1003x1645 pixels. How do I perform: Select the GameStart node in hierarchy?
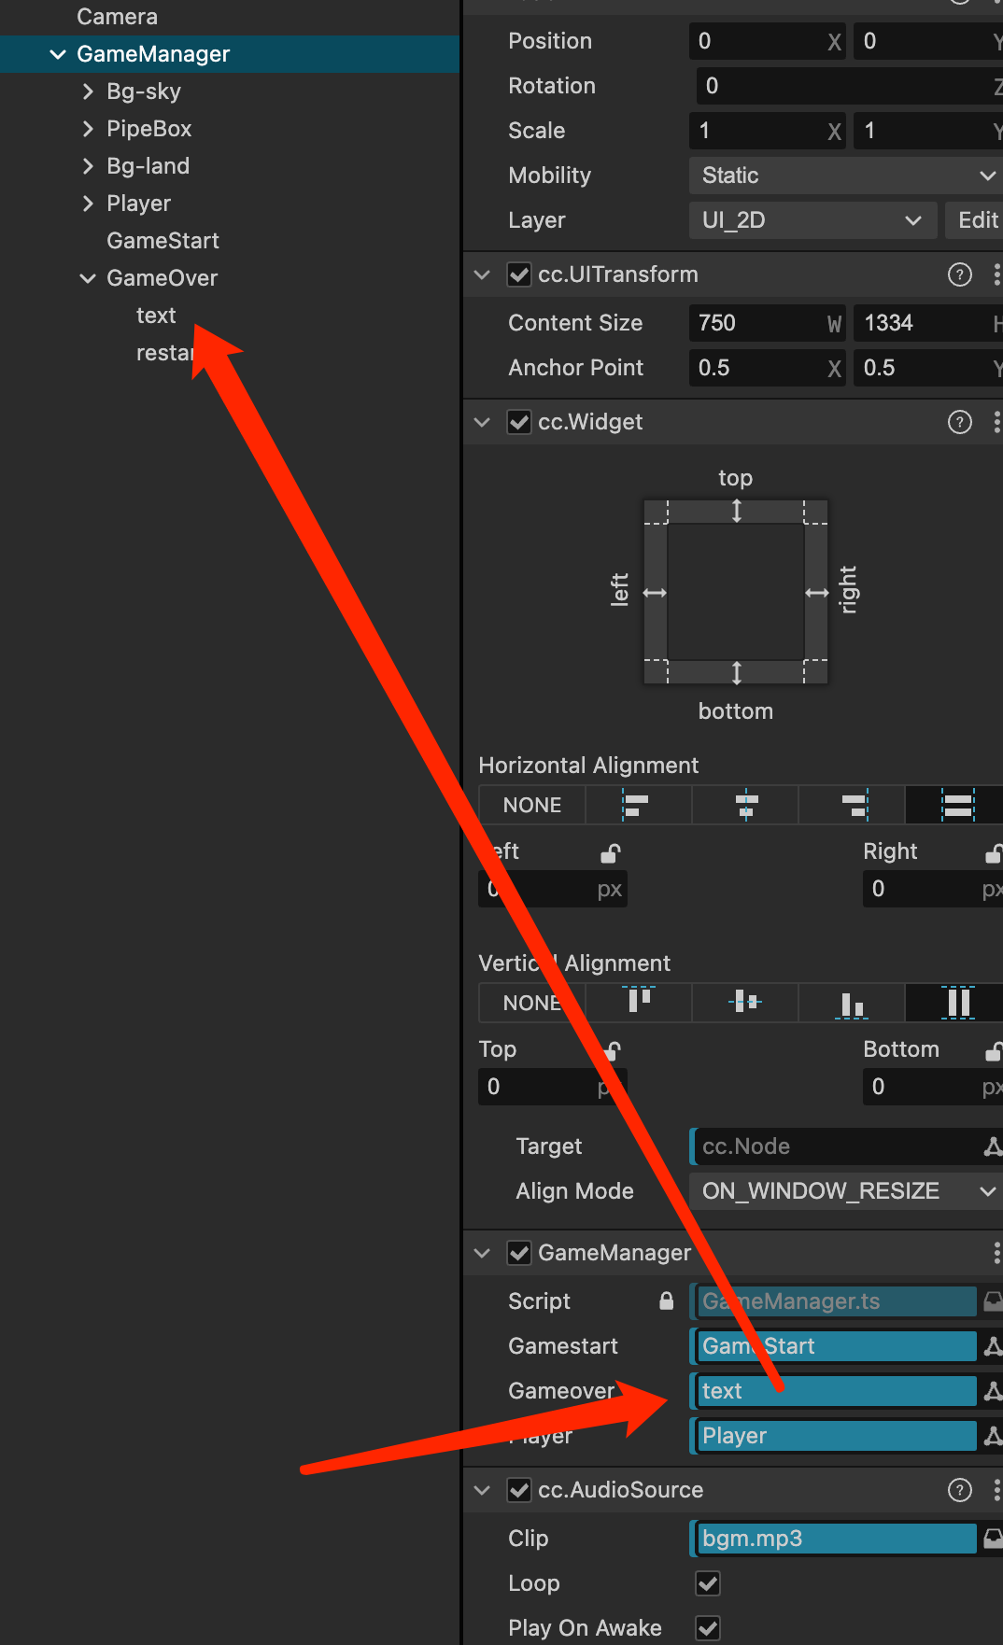coord(162,241)
